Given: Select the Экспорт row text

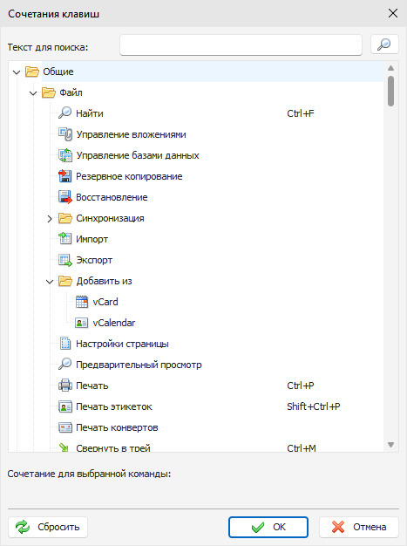Looking at the screenshot, I should pos(94,260).
